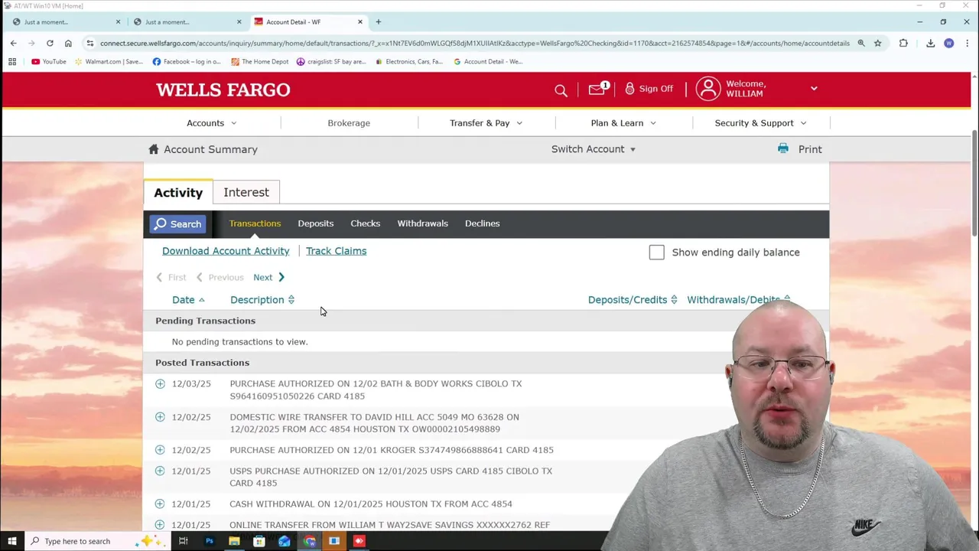Expand the Transfer & Pay menu
Image resolution: width=979 pixels, height=551 pixels.
click(486, 122)
